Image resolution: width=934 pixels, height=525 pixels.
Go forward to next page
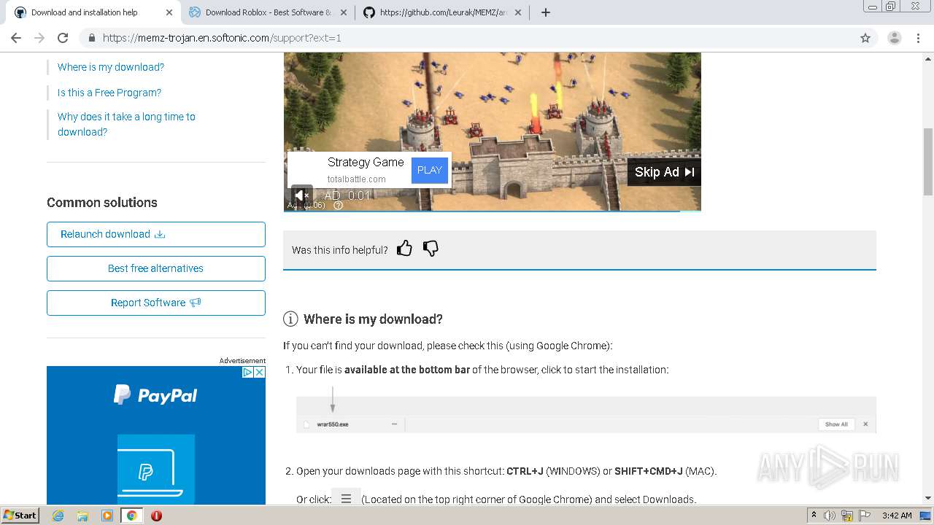point(39,38)
